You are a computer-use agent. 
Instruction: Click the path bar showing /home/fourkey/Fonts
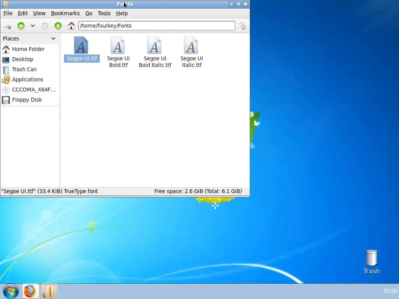(x=157, y=26)
